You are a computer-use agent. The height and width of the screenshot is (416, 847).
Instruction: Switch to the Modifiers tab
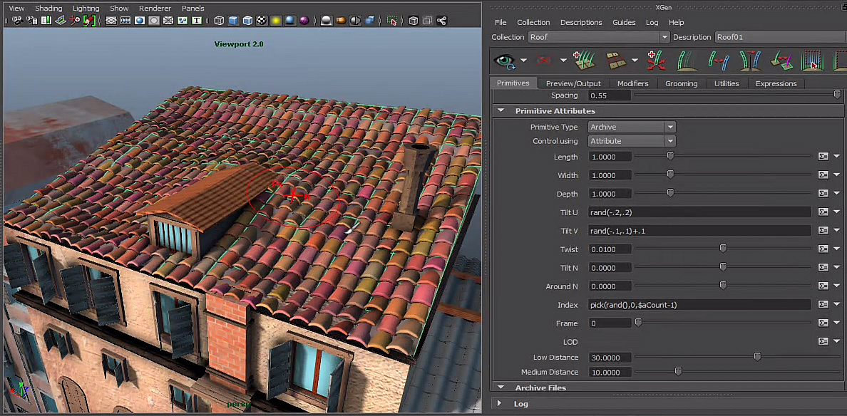coord(632,83)
